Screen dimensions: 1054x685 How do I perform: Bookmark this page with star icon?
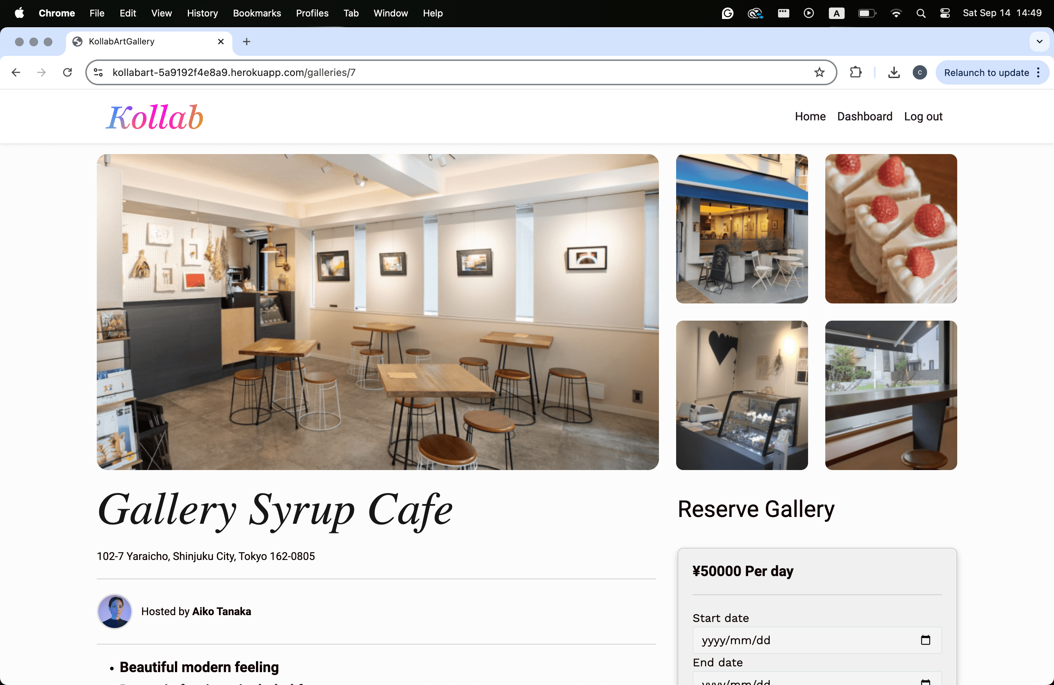pos(819,72)
